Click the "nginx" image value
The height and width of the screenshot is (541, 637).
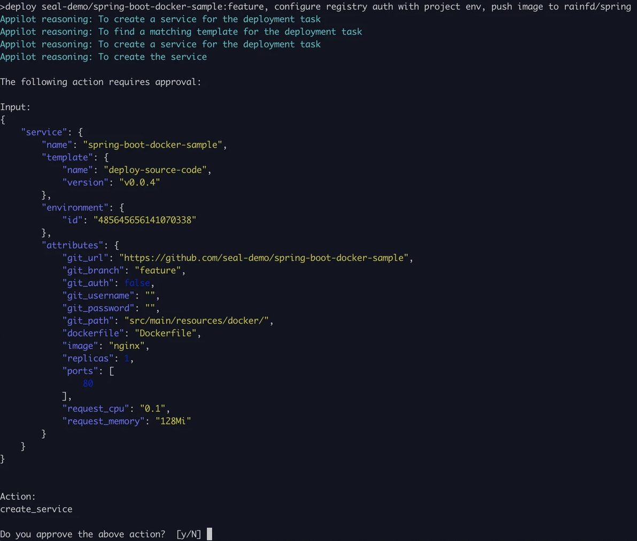coord(127,346)
